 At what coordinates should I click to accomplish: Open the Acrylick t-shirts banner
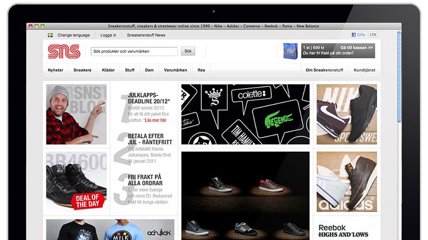[110, 230]
